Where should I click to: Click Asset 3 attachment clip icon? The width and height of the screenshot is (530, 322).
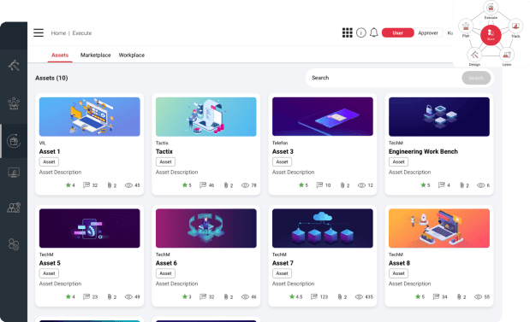pos(342,185)
